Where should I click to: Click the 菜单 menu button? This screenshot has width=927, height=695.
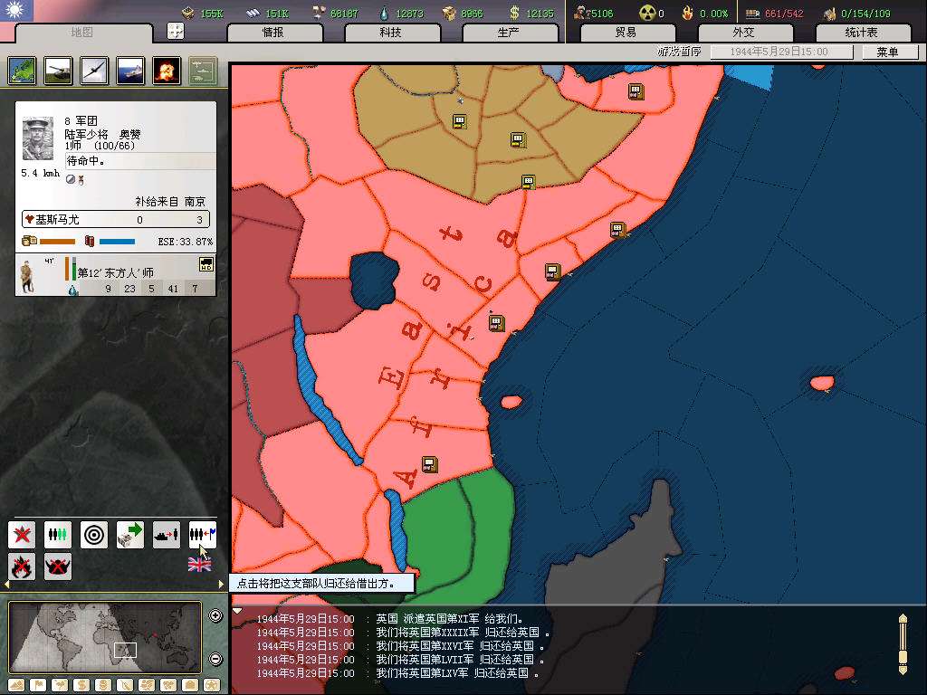[x=887, y=52]
